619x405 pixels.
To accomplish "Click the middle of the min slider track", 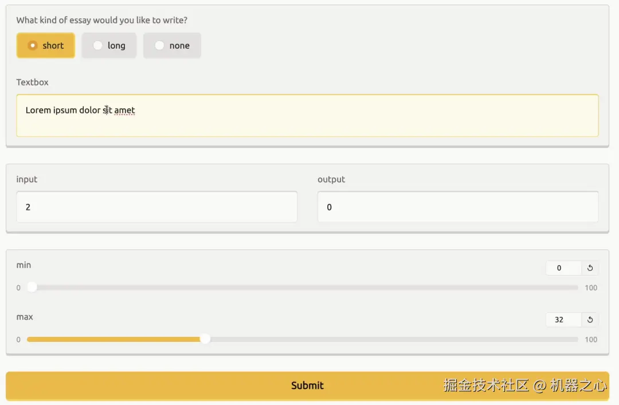I will point(303,288).
